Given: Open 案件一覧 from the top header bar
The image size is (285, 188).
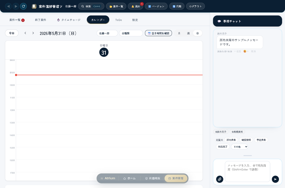Looking at the screenshot, I should click(x=116, y=6).
